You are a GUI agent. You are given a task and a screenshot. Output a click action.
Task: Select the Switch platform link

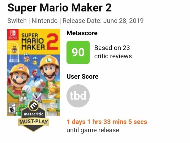tap(17, 21)
